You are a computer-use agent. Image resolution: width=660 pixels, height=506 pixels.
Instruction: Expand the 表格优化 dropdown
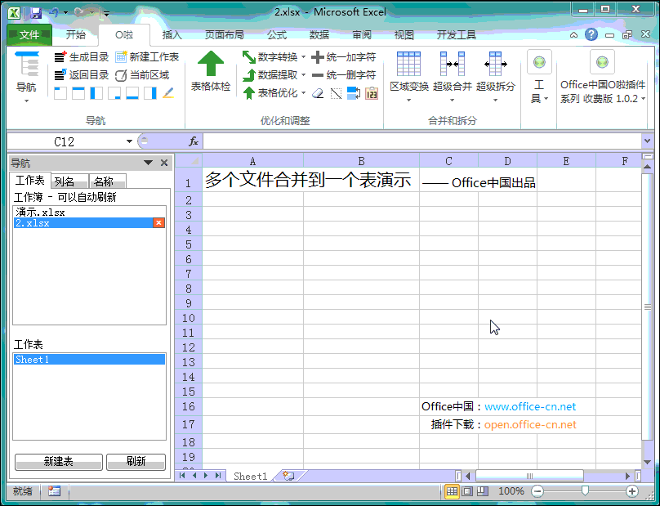(304, 93)
